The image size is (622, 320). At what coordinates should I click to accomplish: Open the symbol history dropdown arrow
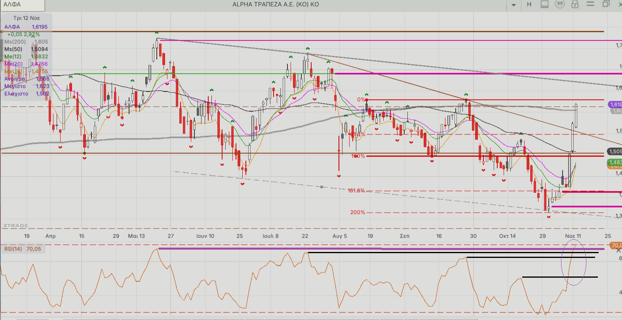[x=514, y=5]
